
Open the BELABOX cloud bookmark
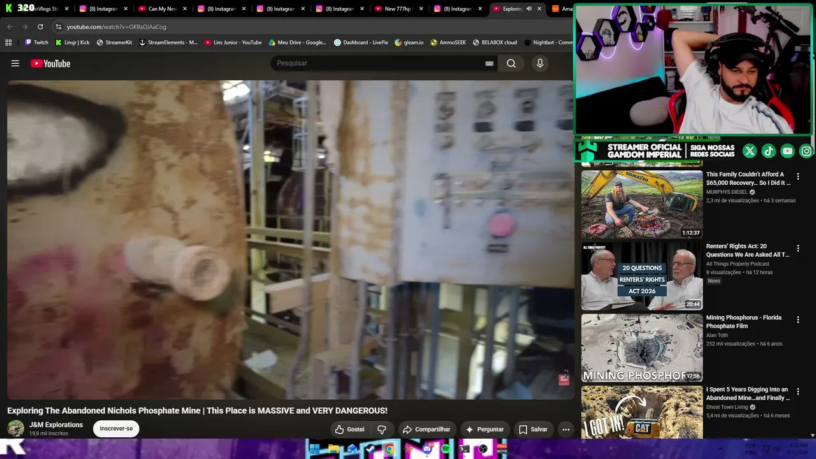(x=495, y=43)
